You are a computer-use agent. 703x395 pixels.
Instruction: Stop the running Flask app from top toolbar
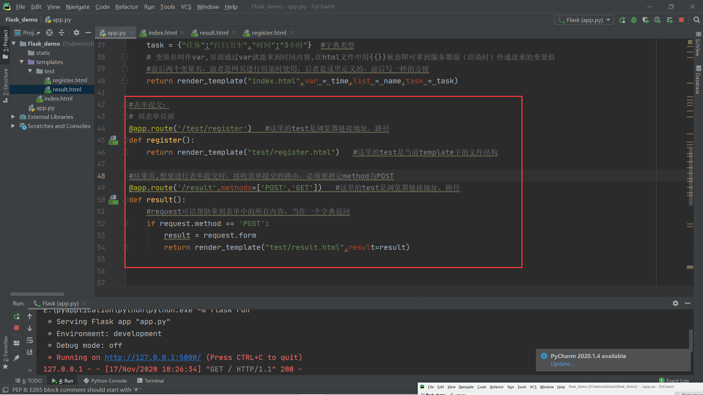click(x=681, y=20)
